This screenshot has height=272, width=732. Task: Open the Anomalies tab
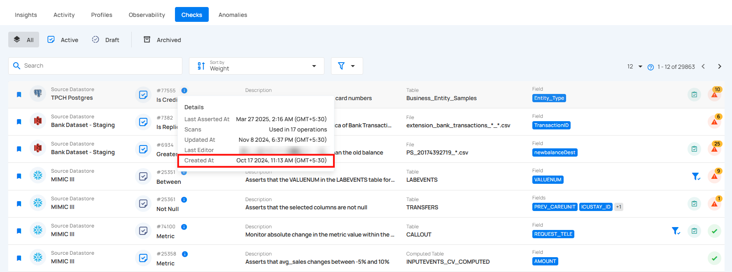(x=233, y=15)
